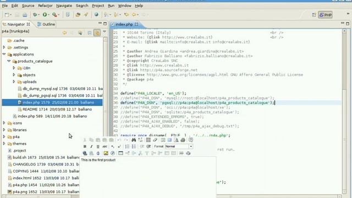Expand the i18n folder
The image size is (352, 198).
[x=14, y=68]
